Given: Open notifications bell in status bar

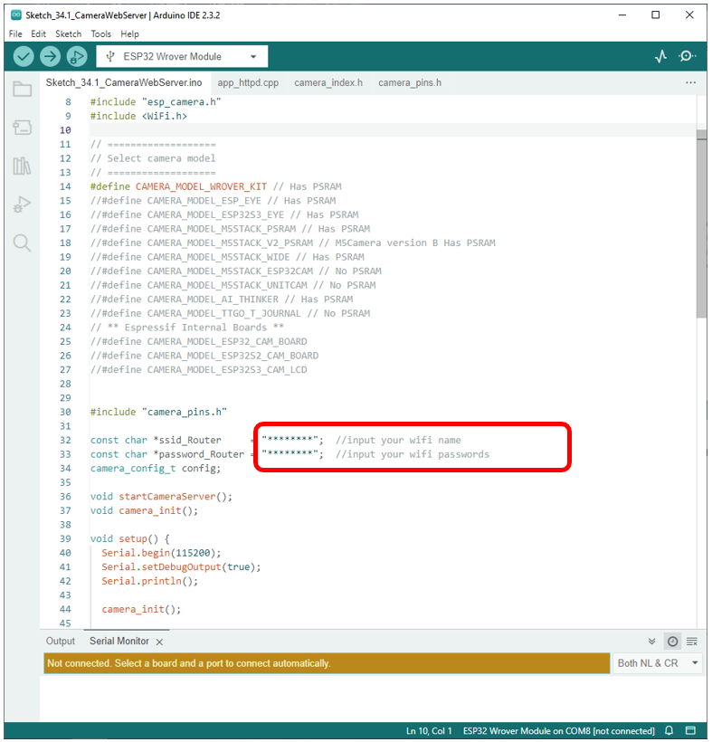Looking at the screenshot, I should coord(669,730).
